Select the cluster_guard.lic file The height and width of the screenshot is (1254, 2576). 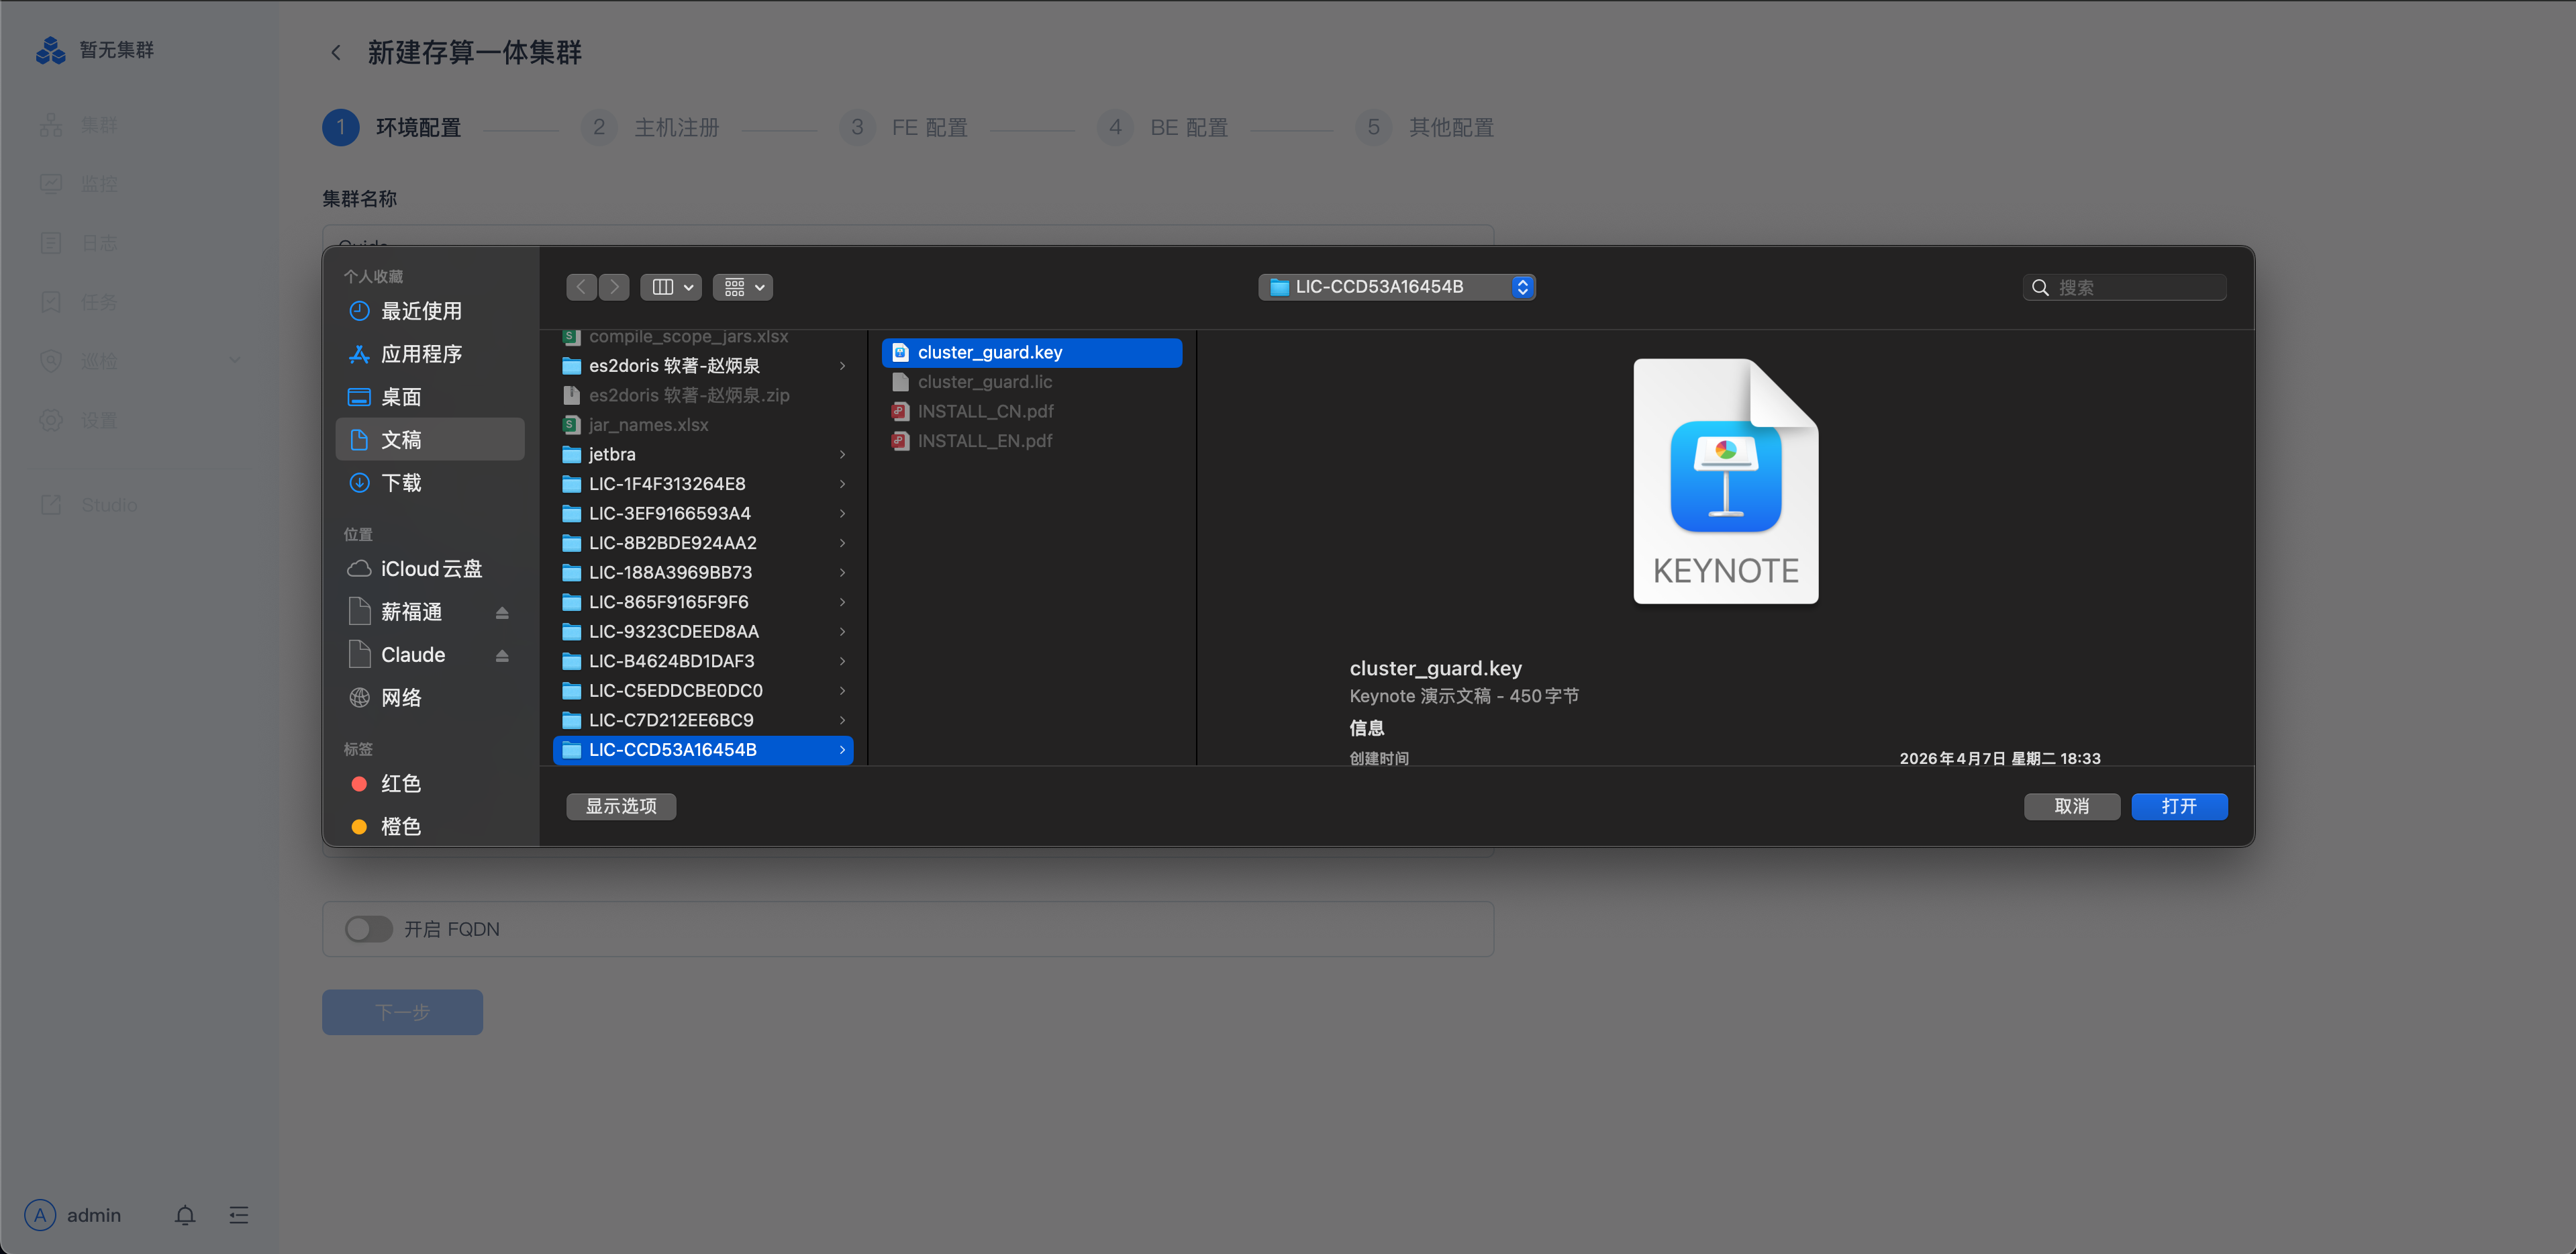(x=1032, y=382)
